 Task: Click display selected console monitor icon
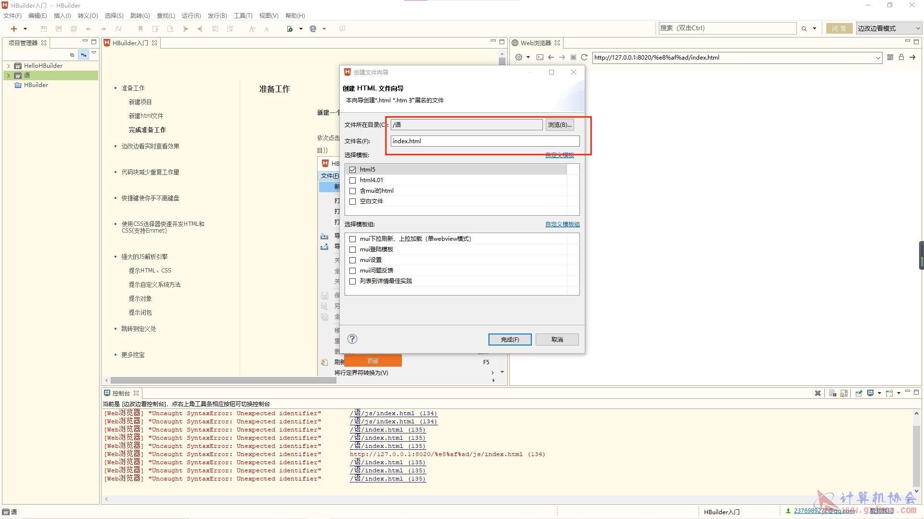[871, 393]
